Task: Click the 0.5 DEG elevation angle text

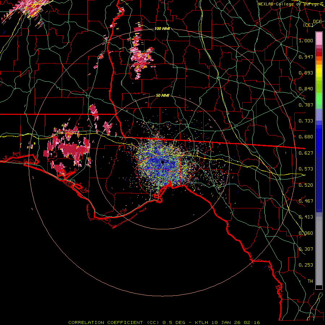Action: tap(174, 322)
